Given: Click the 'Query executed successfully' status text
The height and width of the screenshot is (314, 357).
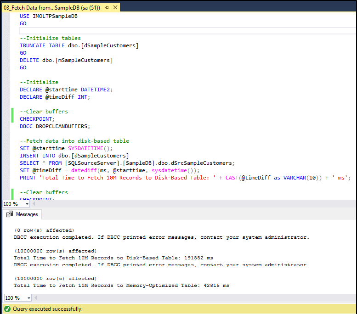Looking at the screenshot, I should (48, 309).
